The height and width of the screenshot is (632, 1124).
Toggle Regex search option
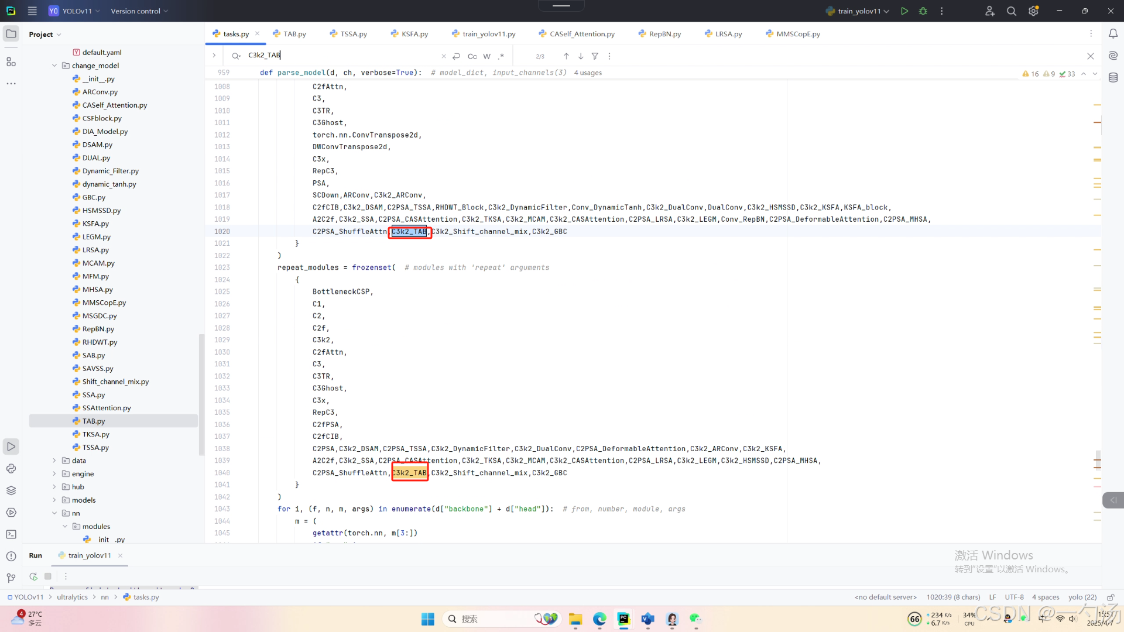[x=501, y=56]
